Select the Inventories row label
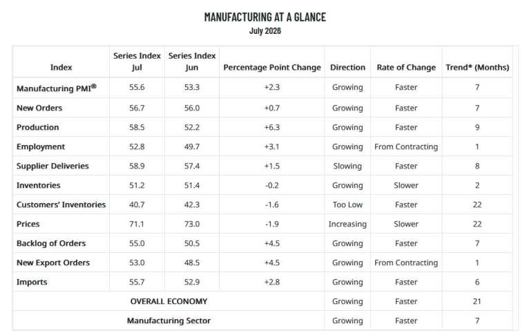525x335 pixels. (38, 185)
